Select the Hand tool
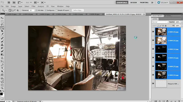 click(2, 85)
